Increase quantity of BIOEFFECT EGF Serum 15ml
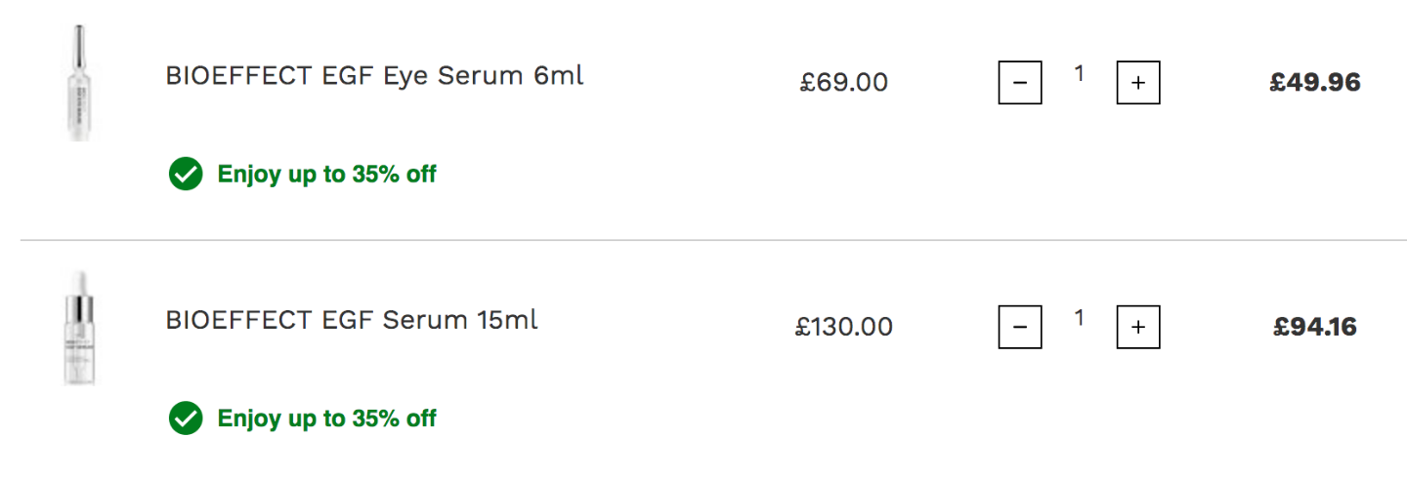The width and height of the screenshot is (1407, 477). (1138, 327)
